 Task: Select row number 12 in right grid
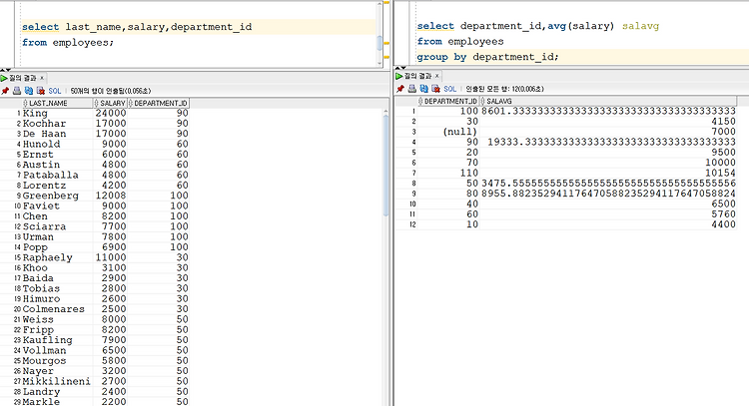412,224
